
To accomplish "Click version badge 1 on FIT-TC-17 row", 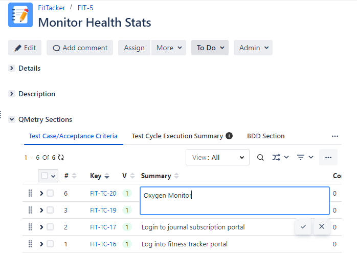I will 127,227.
